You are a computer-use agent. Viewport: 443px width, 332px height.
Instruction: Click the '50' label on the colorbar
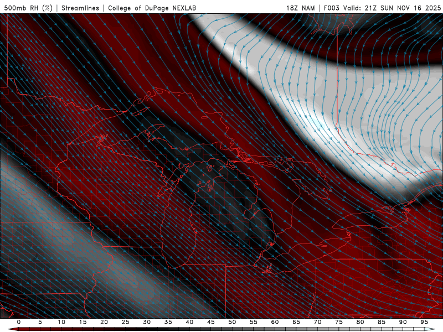pyautogui.click(x=232, y=322)
